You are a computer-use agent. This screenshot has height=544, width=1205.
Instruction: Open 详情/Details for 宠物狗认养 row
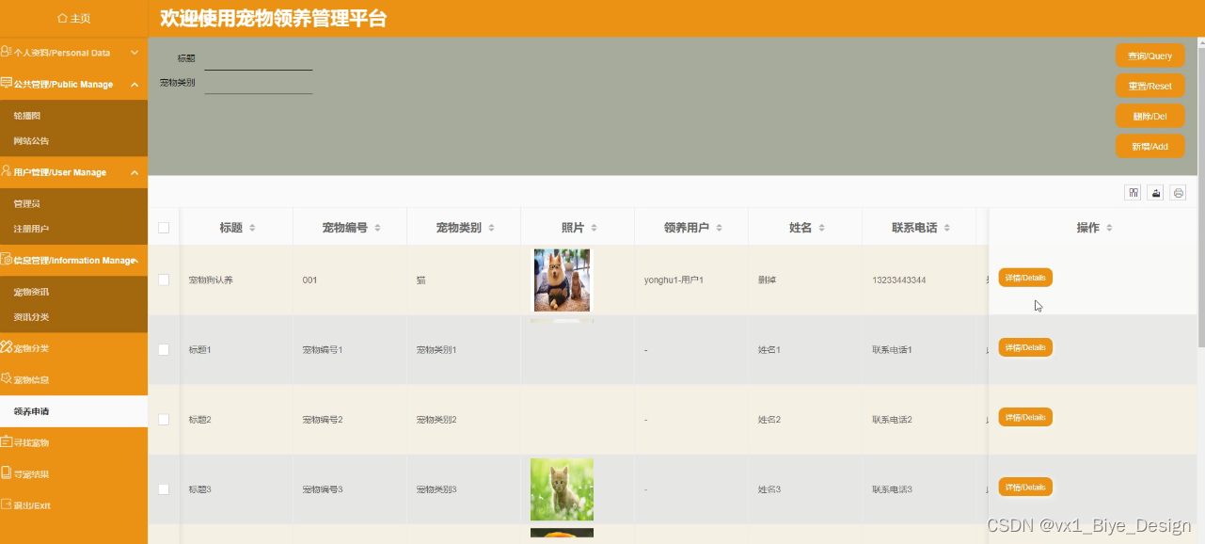pos(1025,278)
